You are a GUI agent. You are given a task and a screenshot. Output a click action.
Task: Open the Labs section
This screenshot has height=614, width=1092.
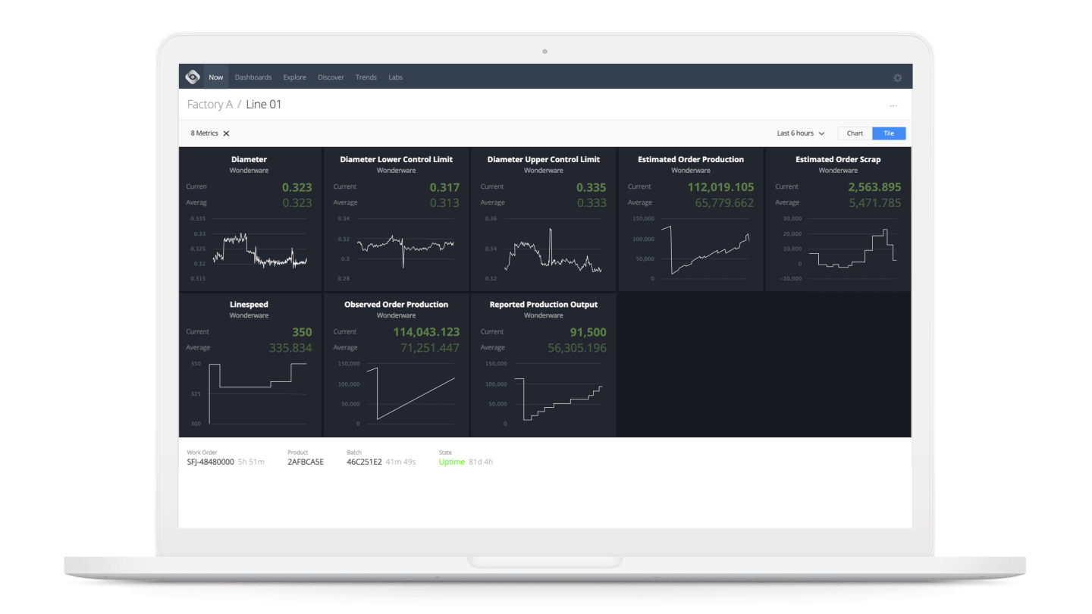tap(395, 77)
